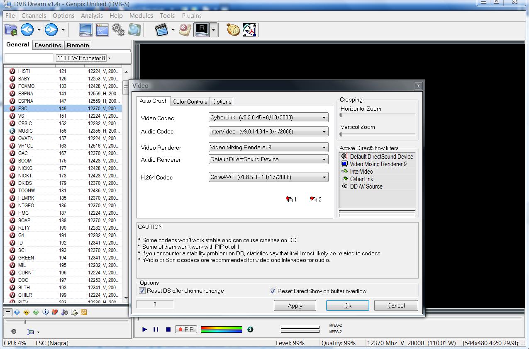
Task: Switch to the Remote tab
Action: 78,45
